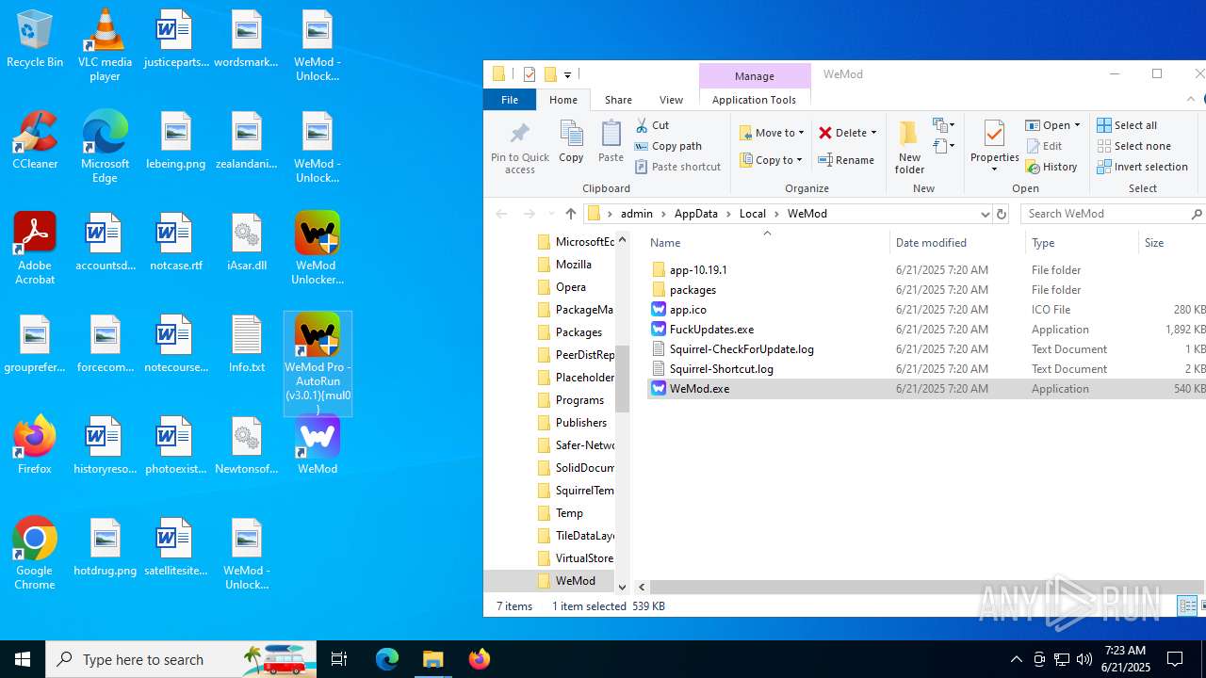The width and height of the screenshot is (1206, 678).
Task: Select the app.ico file
Action: point(688,310)
